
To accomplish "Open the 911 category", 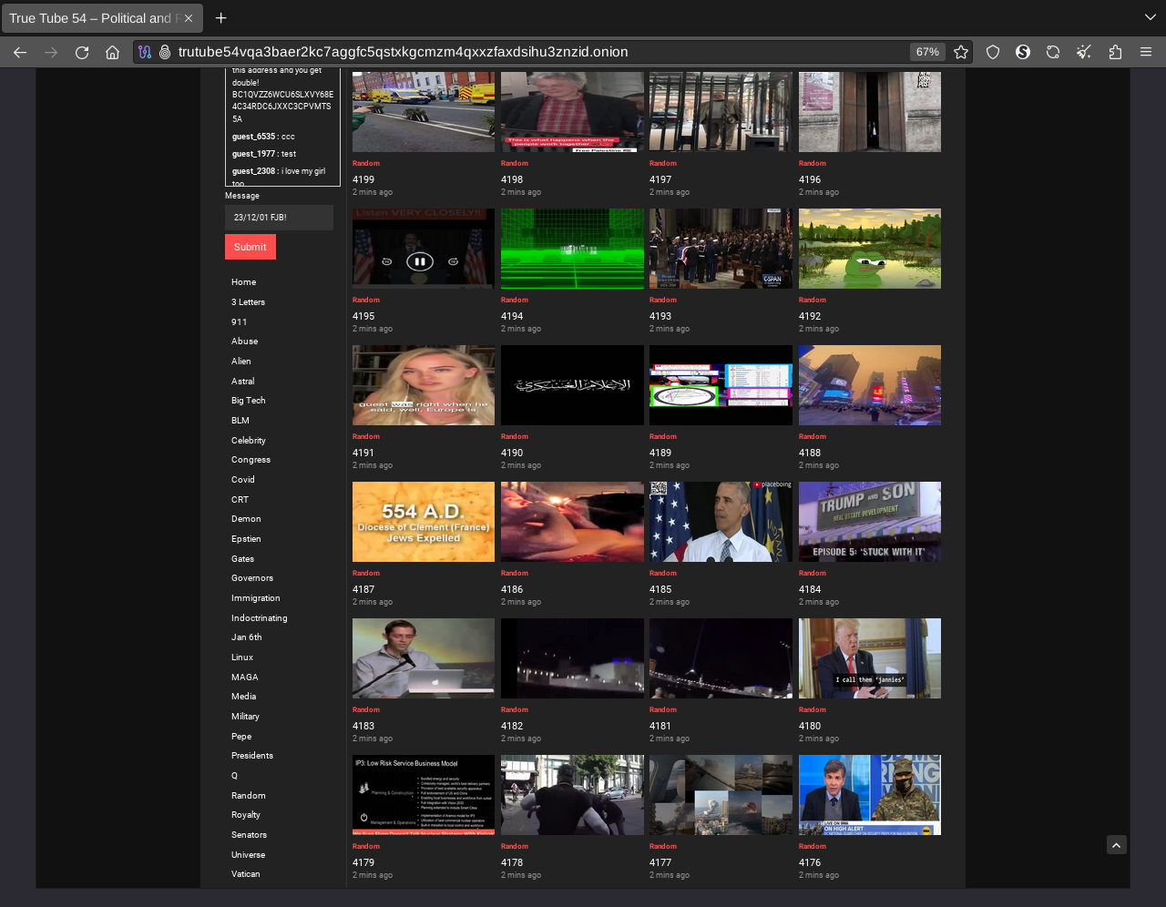I will 239,322.
